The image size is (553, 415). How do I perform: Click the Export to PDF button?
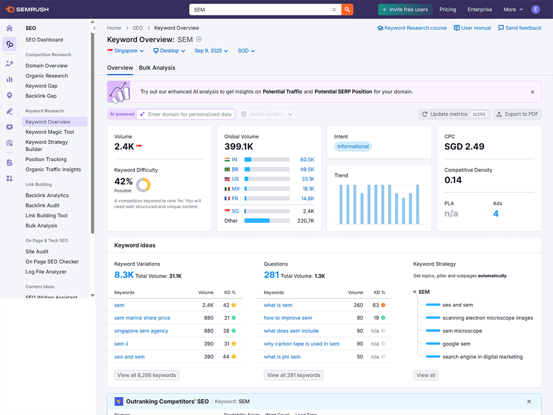[x=517, y=114]
